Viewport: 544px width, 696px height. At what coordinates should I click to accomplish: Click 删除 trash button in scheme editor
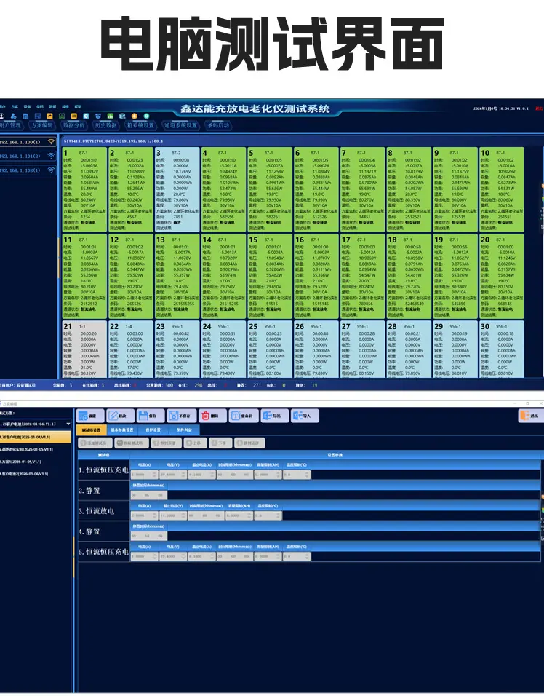(212, 416)
